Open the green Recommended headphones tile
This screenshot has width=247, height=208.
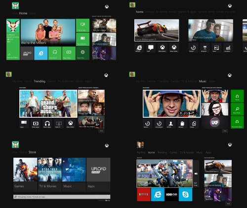pos(237,122)
